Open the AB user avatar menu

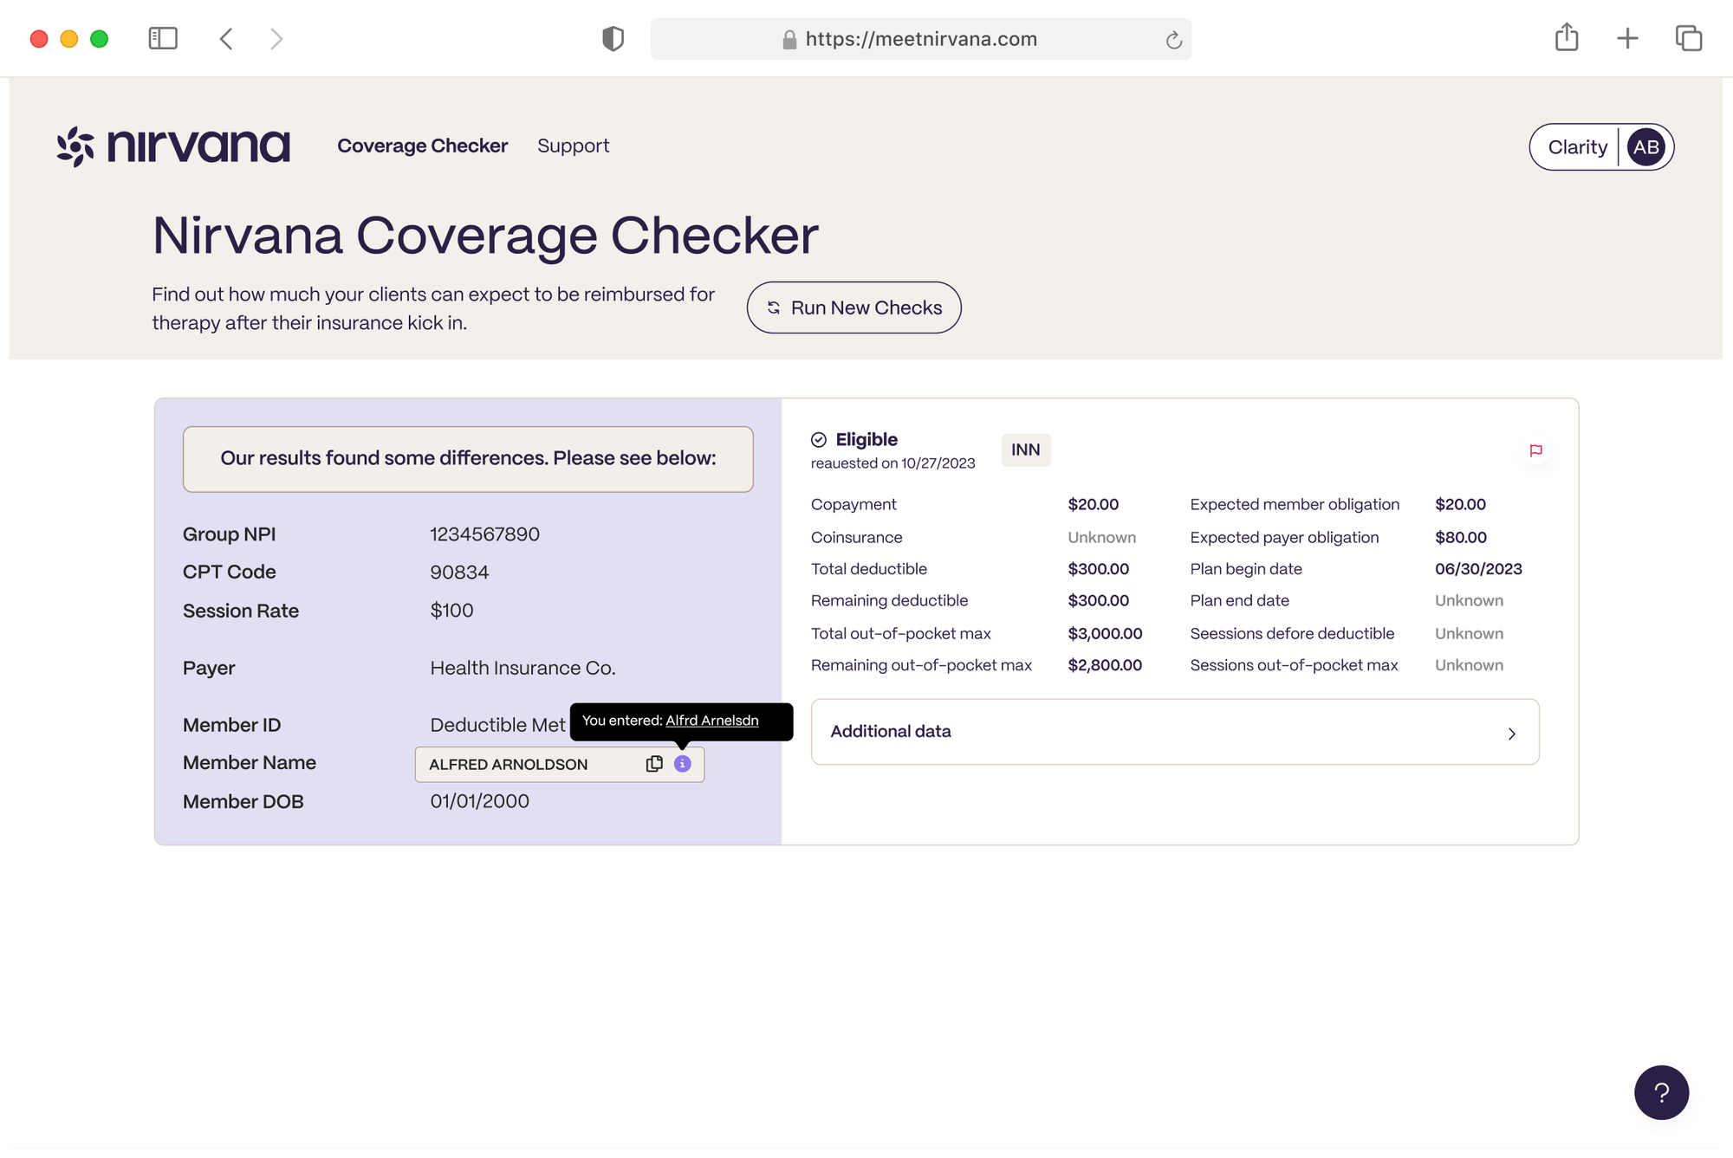coord(1645,147)
